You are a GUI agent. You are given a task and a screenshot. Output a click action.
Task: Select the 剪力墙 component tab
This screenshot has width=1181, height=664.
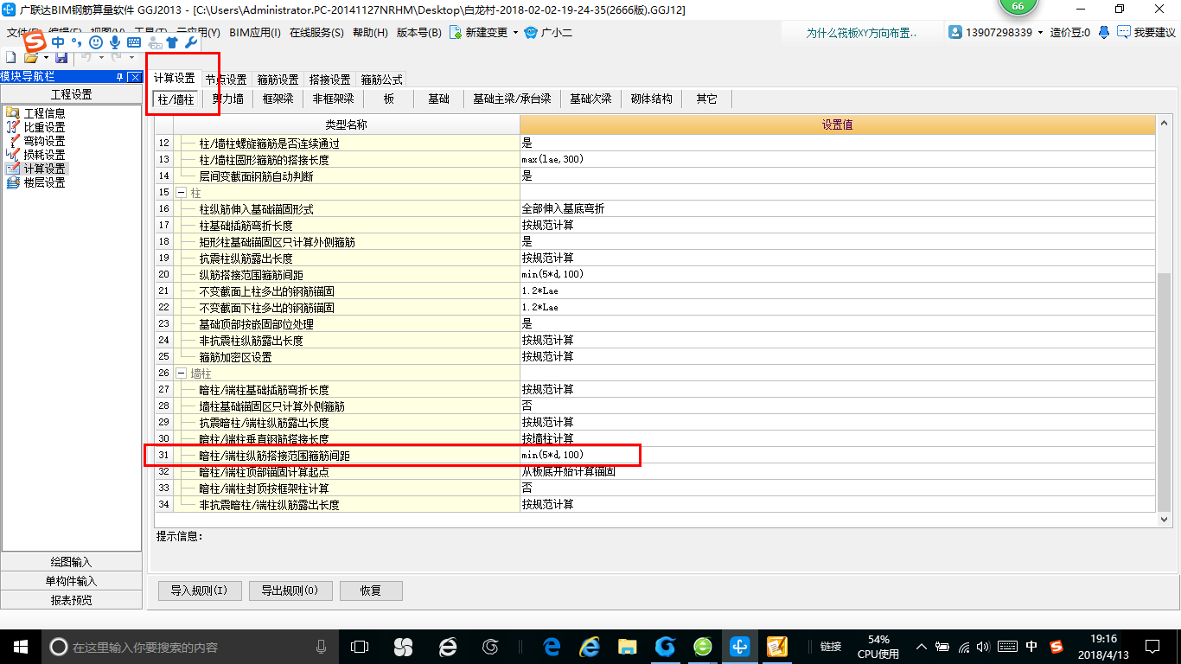click(228, 99)
